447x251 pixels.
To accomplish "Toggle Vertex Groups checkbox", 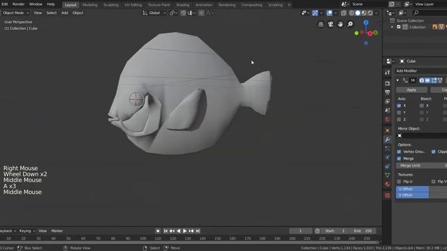I will [399, 152].
